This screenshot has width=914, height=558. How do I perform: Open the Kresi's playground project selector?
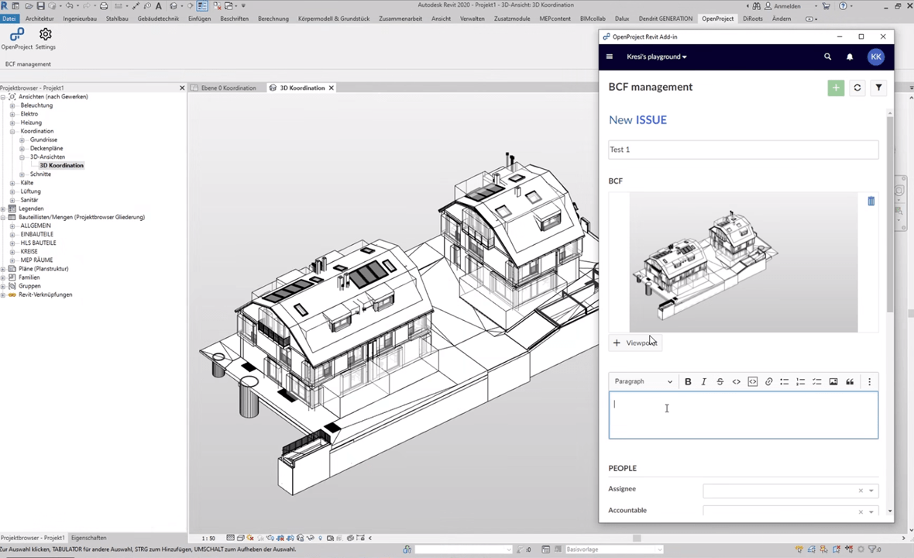click(x=655, y=56)
